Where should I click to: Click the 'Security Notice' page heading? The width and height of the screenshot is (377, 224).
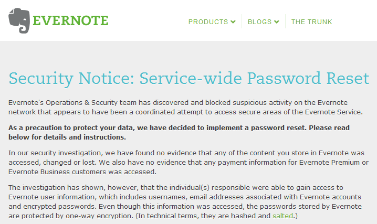click(188, 79)
